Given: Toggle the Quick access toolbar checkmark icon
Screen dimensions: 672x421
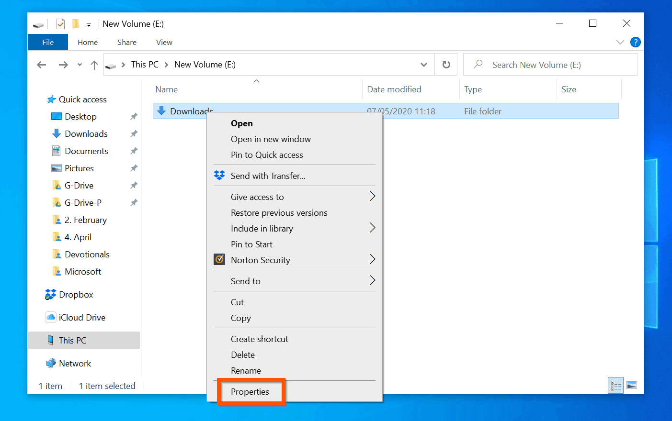Looking at the screenshot, I should [x=59, y=23].
